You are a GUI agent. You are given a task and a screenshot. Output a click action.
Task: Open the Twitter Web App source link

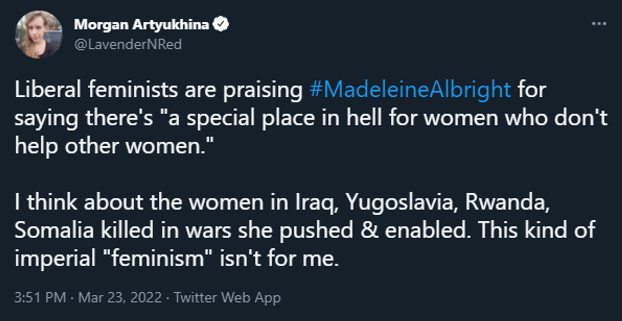(227, 298)
